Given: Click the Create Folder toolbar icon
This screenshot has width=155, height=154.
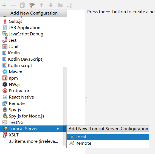Looking at the screenshot, I should coord(60,5).
